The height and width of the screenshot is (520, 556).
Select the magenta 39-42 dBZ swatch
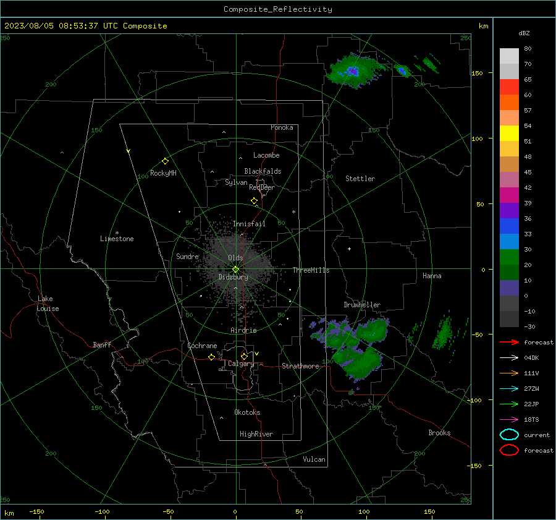coord(509,195)
